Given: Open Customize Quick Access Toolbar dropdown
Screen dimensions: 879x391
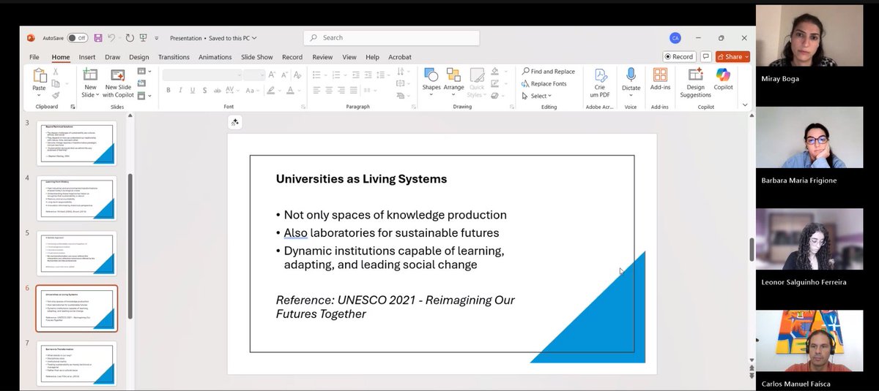Looking at the screenshot, I should (157, 38).
